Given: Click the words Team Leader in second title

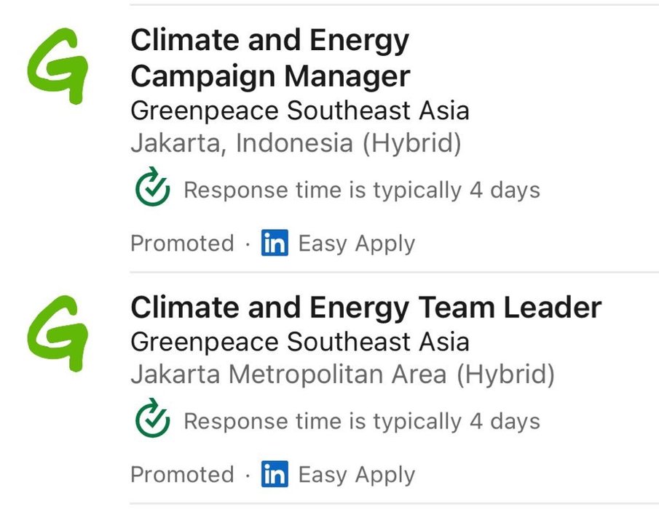Looking at the screenshot, I should click(x=510, y=307).
